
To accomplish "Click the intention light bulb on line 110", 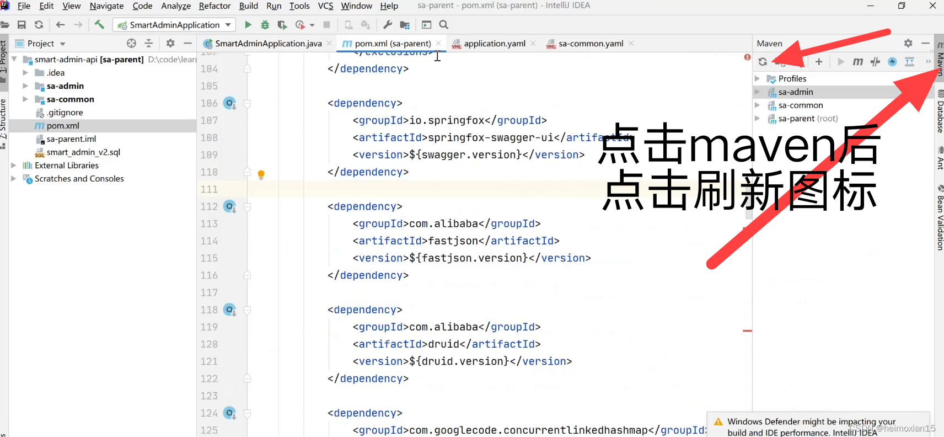I will click(261, 174).
